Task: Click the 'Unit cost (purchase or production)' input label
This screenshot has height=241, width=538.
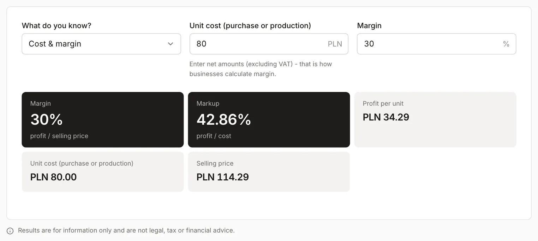Action: [x=250, y=26]
